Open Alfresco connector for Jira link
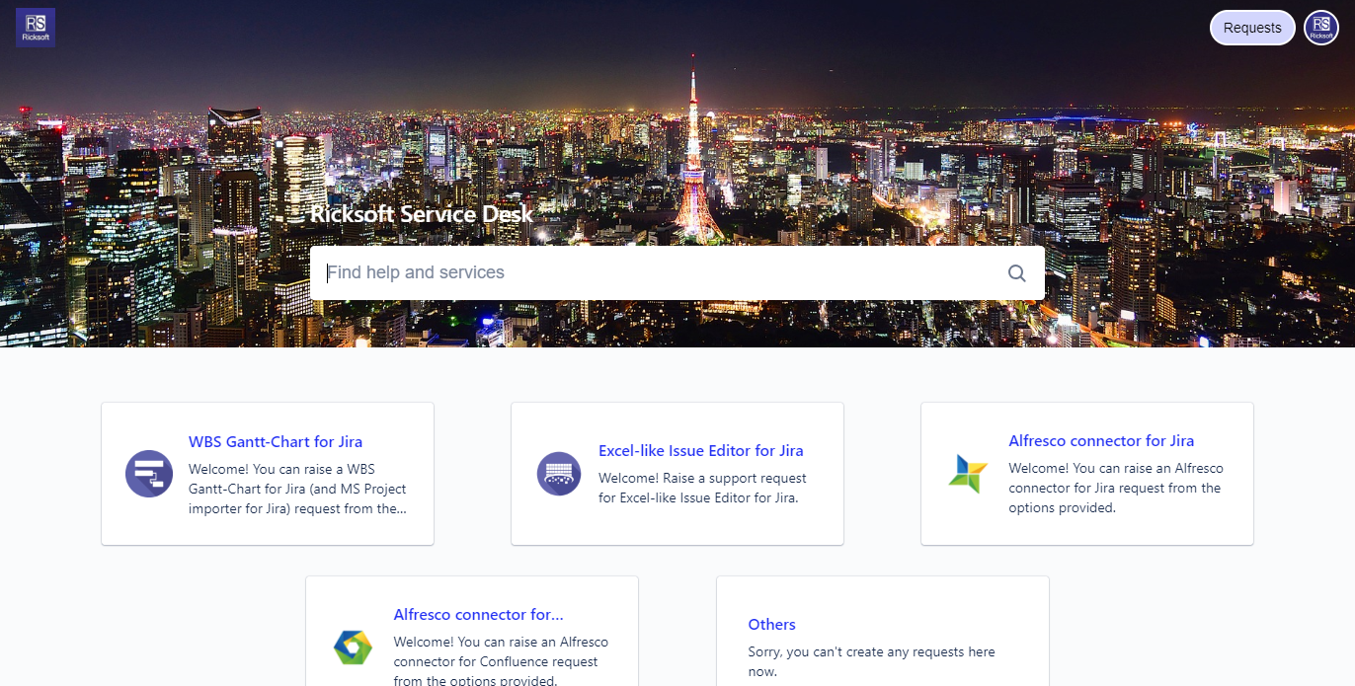The height and width of the screenshot is (686, 1355). tap(1101, 441)
